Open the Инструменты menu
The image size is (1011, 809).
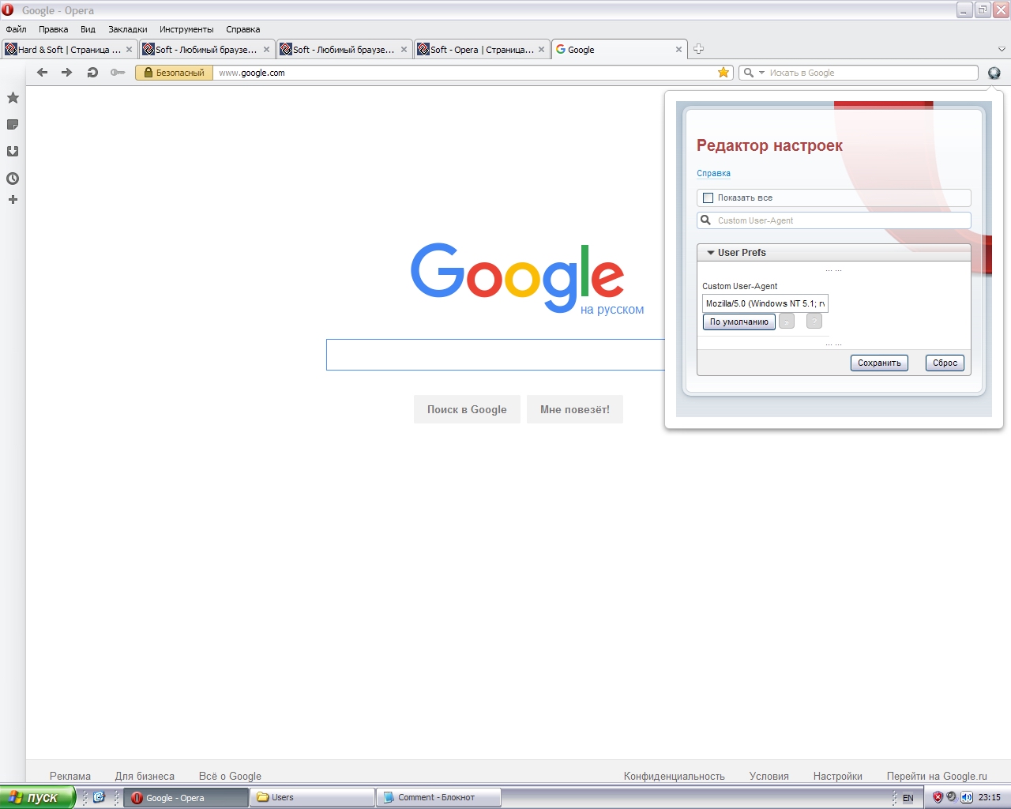pyautogui.click(x=186, y=29)
